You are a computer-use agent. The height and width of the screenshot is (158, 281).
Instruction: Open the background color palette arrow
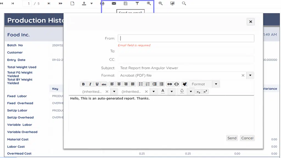click(191, 92)
